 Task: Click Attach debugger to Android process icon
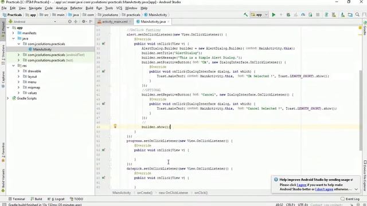coord(310,15)
